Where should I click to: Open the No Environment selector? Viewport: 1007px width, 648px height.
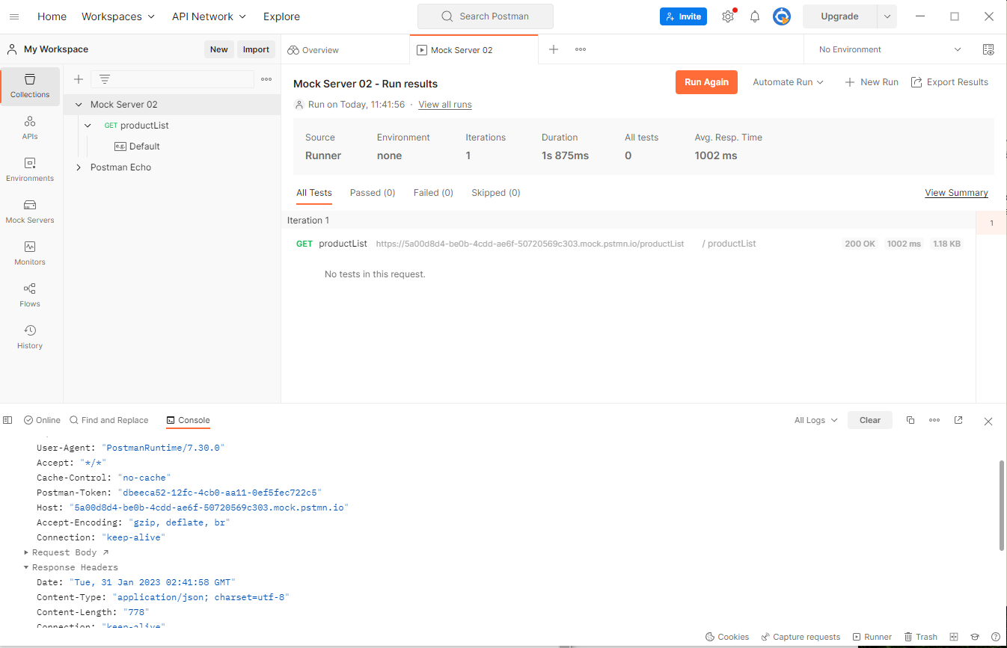[890, 49]
